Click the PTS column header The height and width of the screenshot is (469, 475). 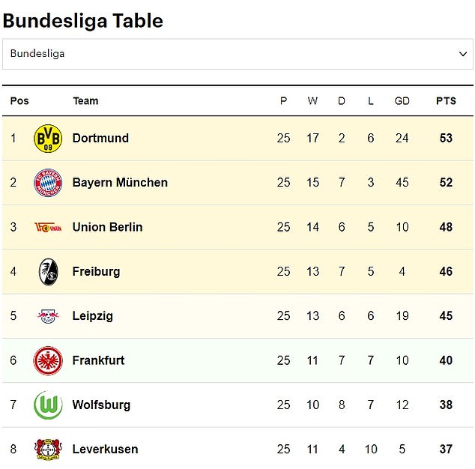pyautogui.click(x=446, y=101)
